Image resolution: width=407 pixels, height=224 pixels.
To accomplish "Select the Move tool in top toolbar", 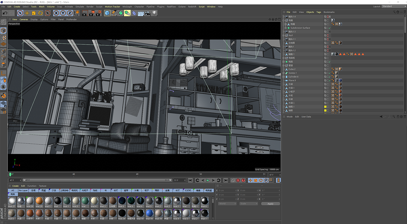I will tap(27, 13).
